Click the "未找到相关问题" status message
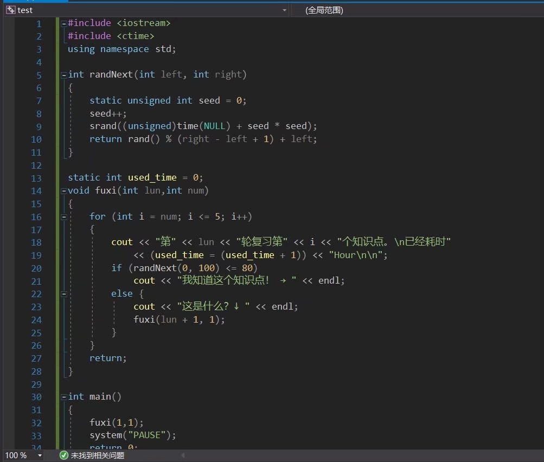544x462 pixels. [98, 455]
